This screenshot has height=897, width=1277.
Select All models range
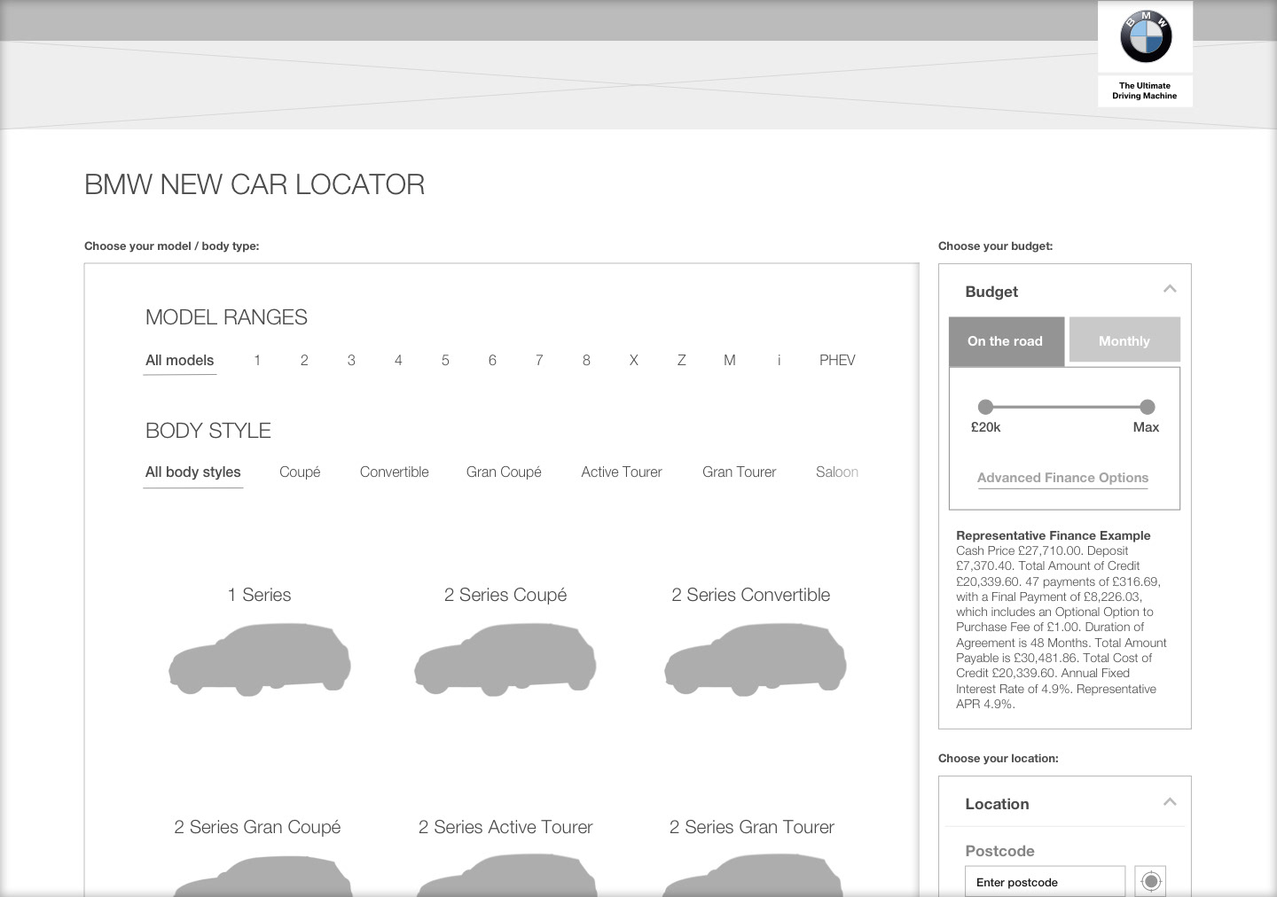(x=180, y=360)
